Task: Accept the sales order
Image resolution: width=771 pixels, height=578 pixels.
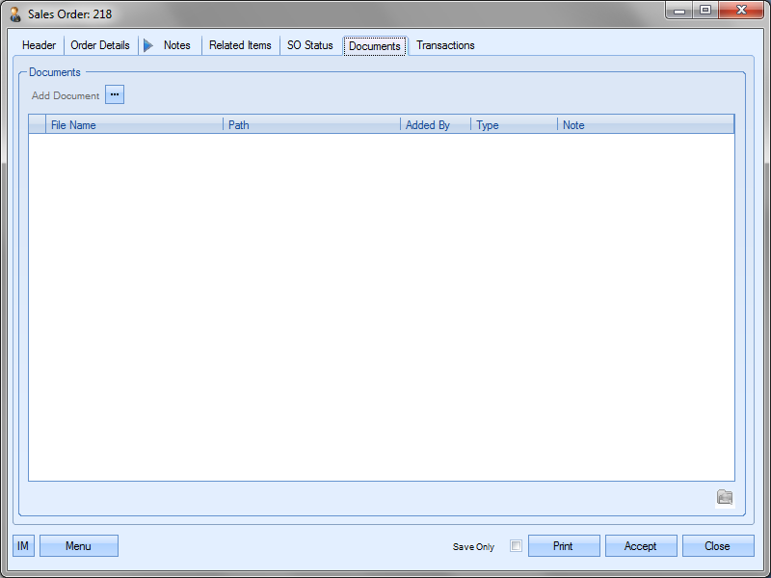Action: click(x=641, y=545)
